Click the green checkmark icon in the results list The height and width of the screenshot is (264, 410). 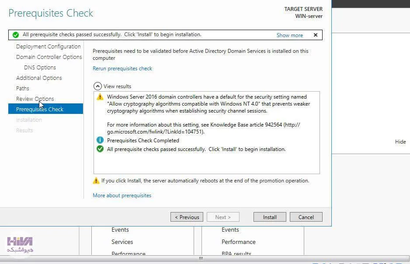(x=100, y=149)
